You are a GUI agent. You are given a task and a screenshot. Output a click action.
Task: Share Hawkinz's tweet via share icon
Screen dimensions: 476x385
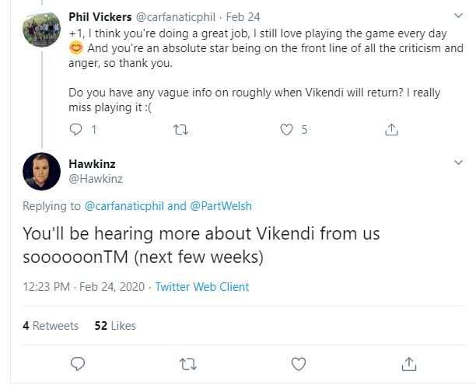[x=408, y=363]
